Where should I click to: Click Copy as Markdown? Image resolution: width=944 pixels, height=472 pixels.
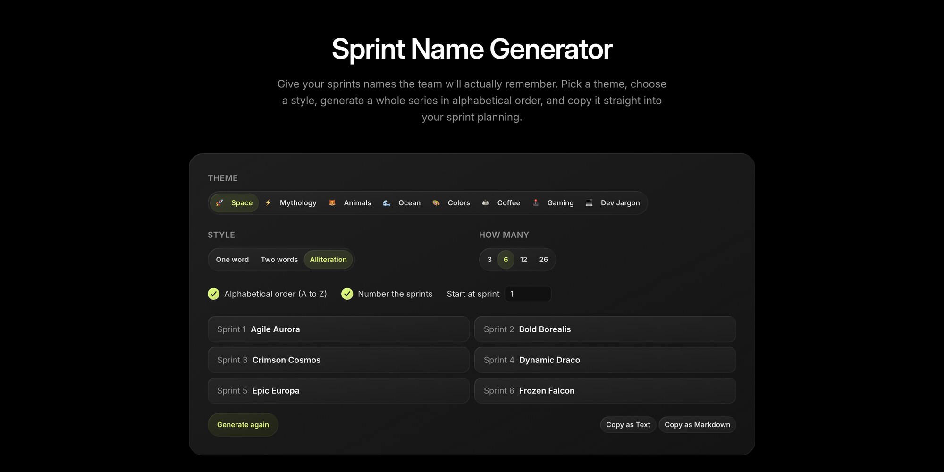point(697,425)
